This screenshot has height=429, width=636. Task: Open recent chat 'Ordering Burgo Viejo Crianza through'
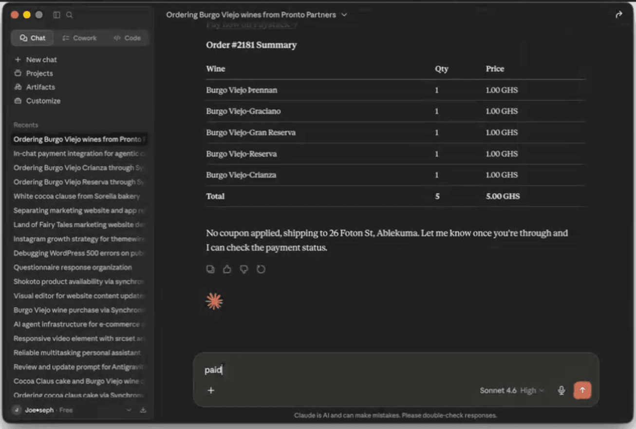click(79, 168)
